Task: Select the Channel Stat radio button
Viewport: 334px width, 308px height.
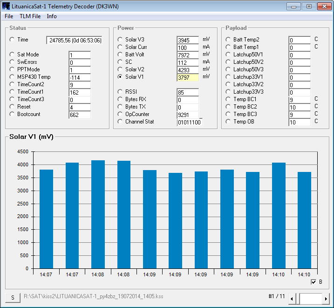Action: click(120, 122)
